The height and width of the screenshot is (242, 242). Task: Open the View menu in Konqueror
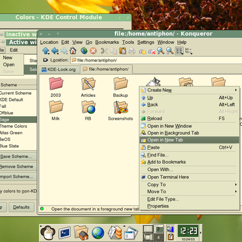(x=77, y=42)
